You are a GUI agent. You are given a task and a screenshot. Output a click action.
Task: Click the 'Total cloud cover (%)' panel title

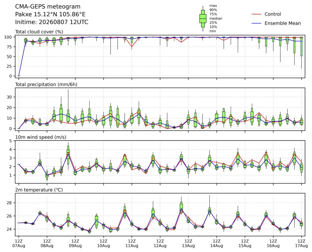click(39, 32)
